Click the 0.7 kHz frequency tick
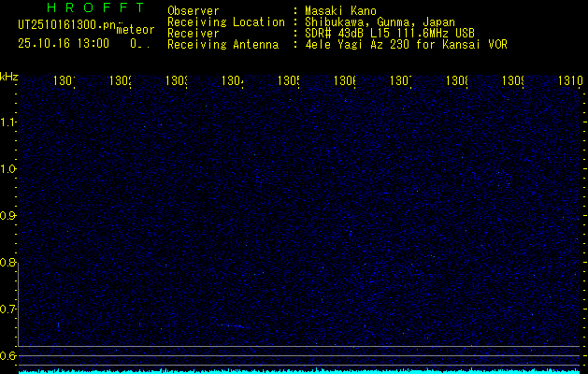This screenshot has width=588, height=374. (8, 309)
